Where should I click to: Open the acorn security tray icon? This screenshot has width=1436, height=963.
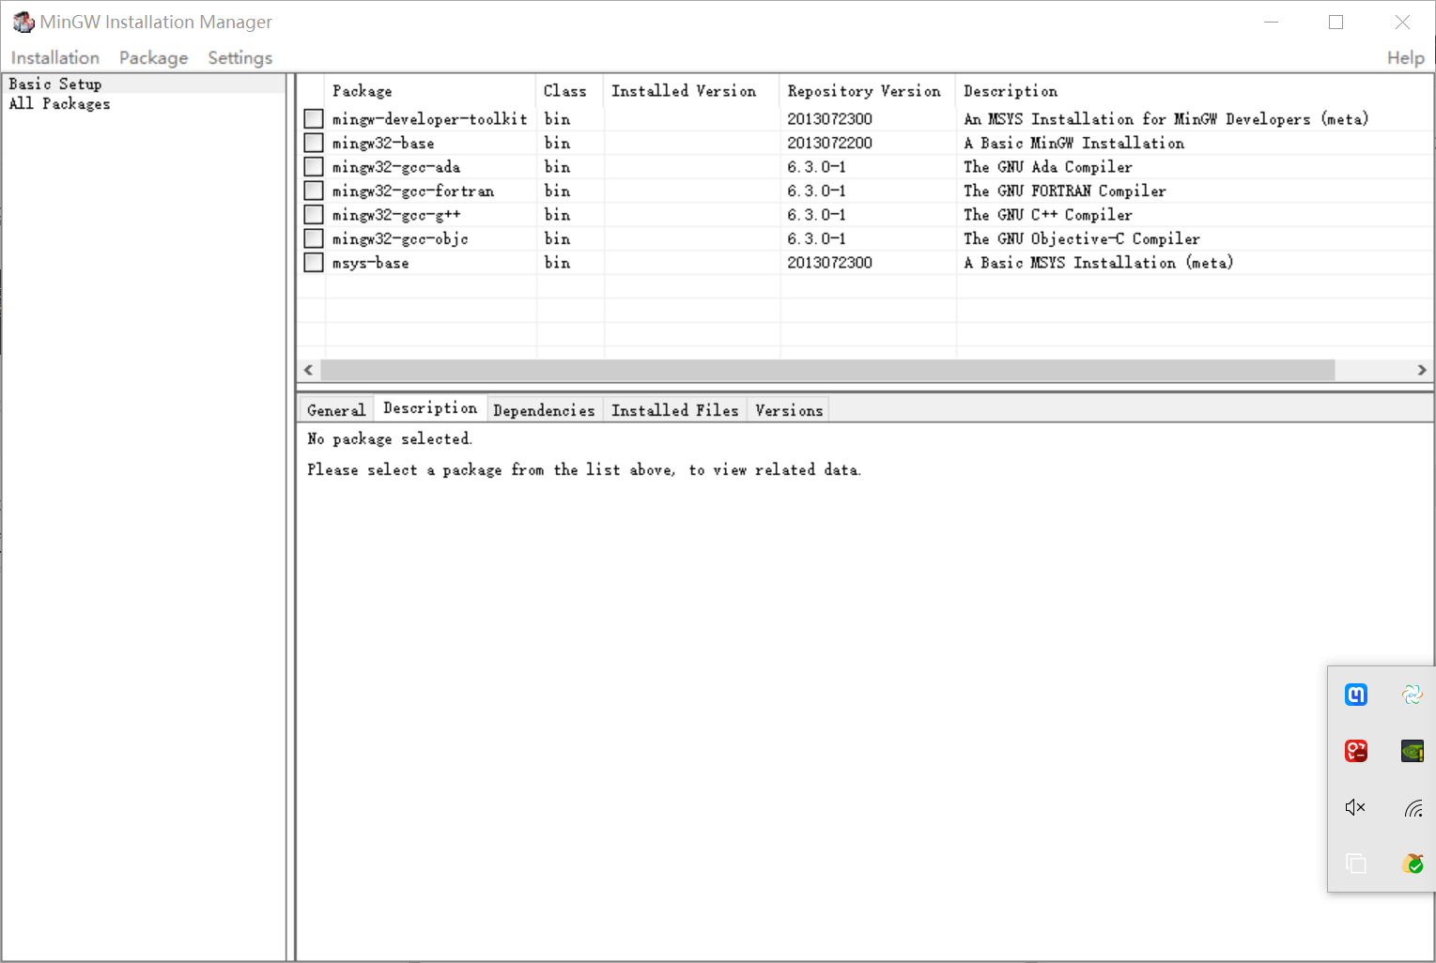(x=1413, y=864)
